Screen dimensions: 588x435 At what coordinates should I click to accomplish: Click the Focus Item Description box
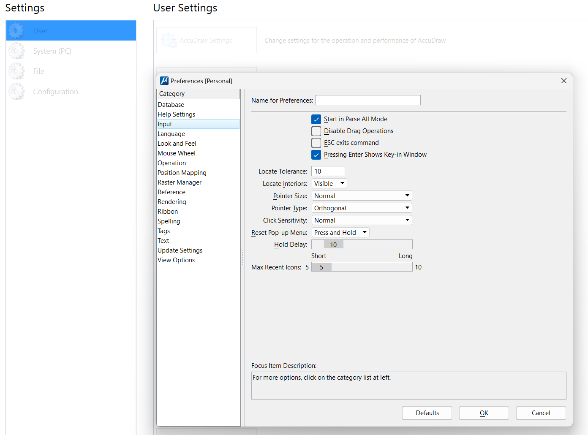pyautogui.click(x=408, y=386)
